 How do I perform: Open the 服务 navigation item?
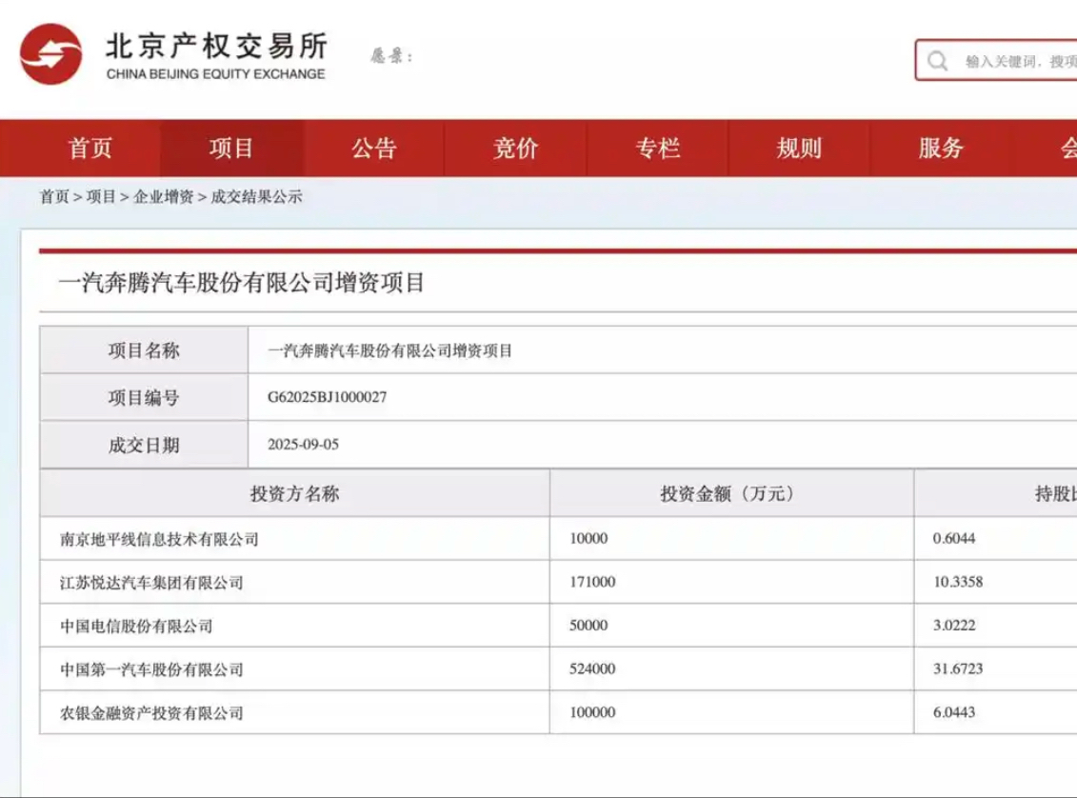(941, 148)
